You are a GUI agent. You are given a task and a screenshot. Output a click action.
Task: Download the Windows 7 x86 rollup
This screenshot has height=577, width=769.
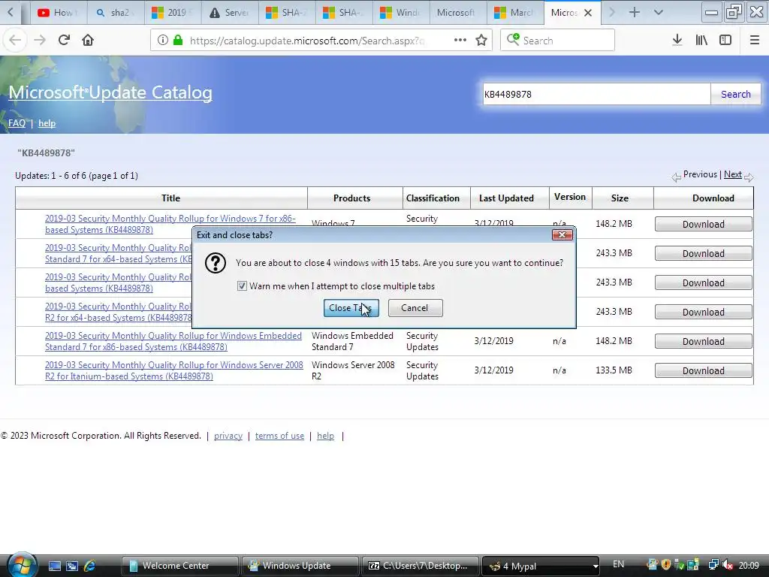(703, 224)
